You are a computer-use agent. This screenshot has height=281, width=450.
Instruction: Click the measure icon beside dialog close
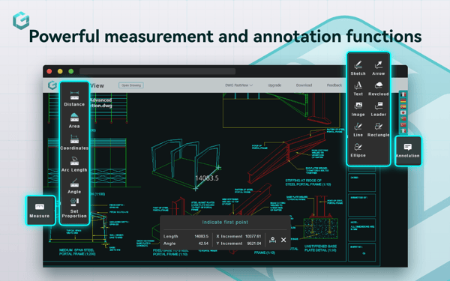(x=272, y=240)
